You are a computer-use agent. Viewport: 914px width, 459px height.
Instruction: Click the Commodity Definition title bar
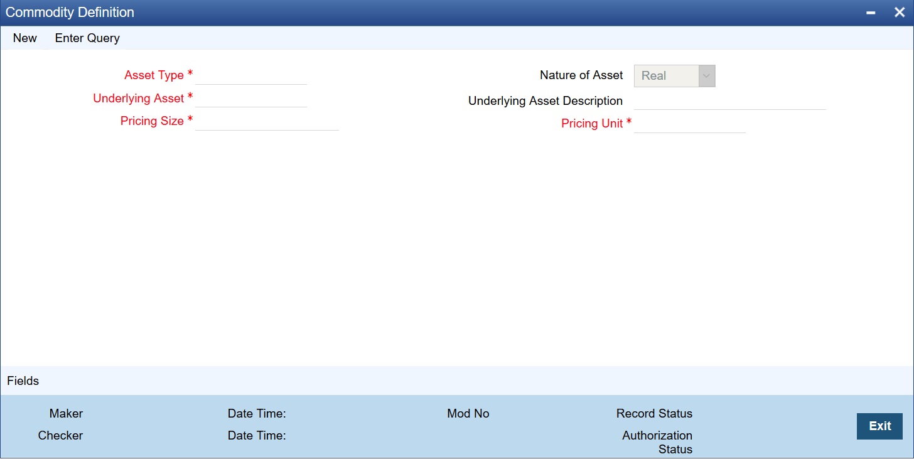[x=377, y=12]
